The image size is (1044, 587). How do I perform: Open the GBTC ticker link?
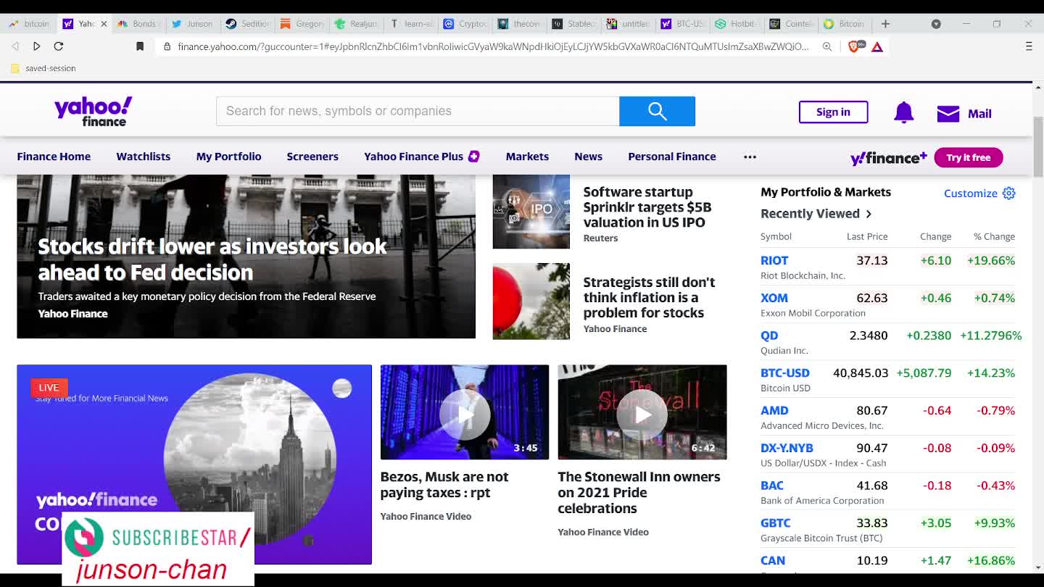point(775,523)
